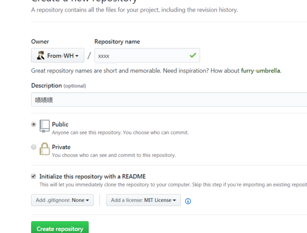Click the Description text field

click(x=169, y=100)
